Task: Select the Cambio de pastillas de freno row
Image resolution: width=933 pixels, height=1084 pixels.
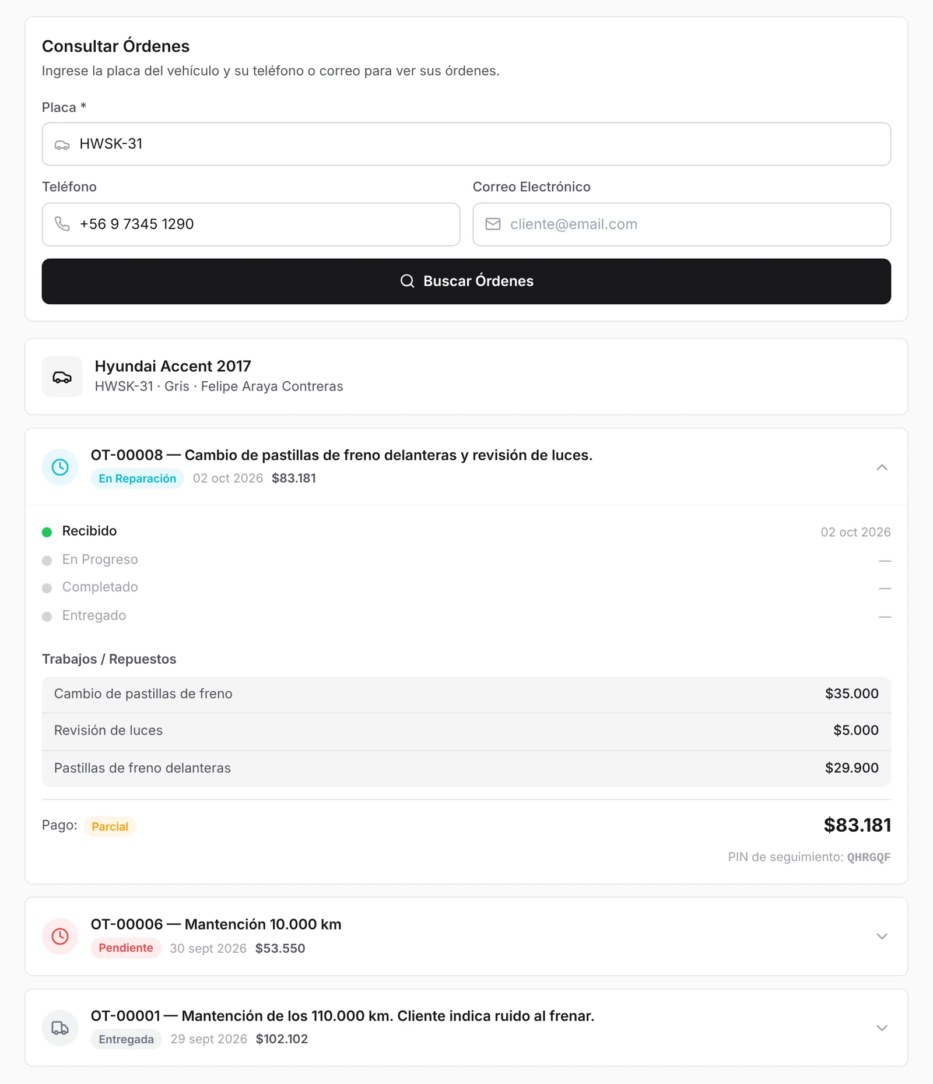Action: click(x=466, y=694)
